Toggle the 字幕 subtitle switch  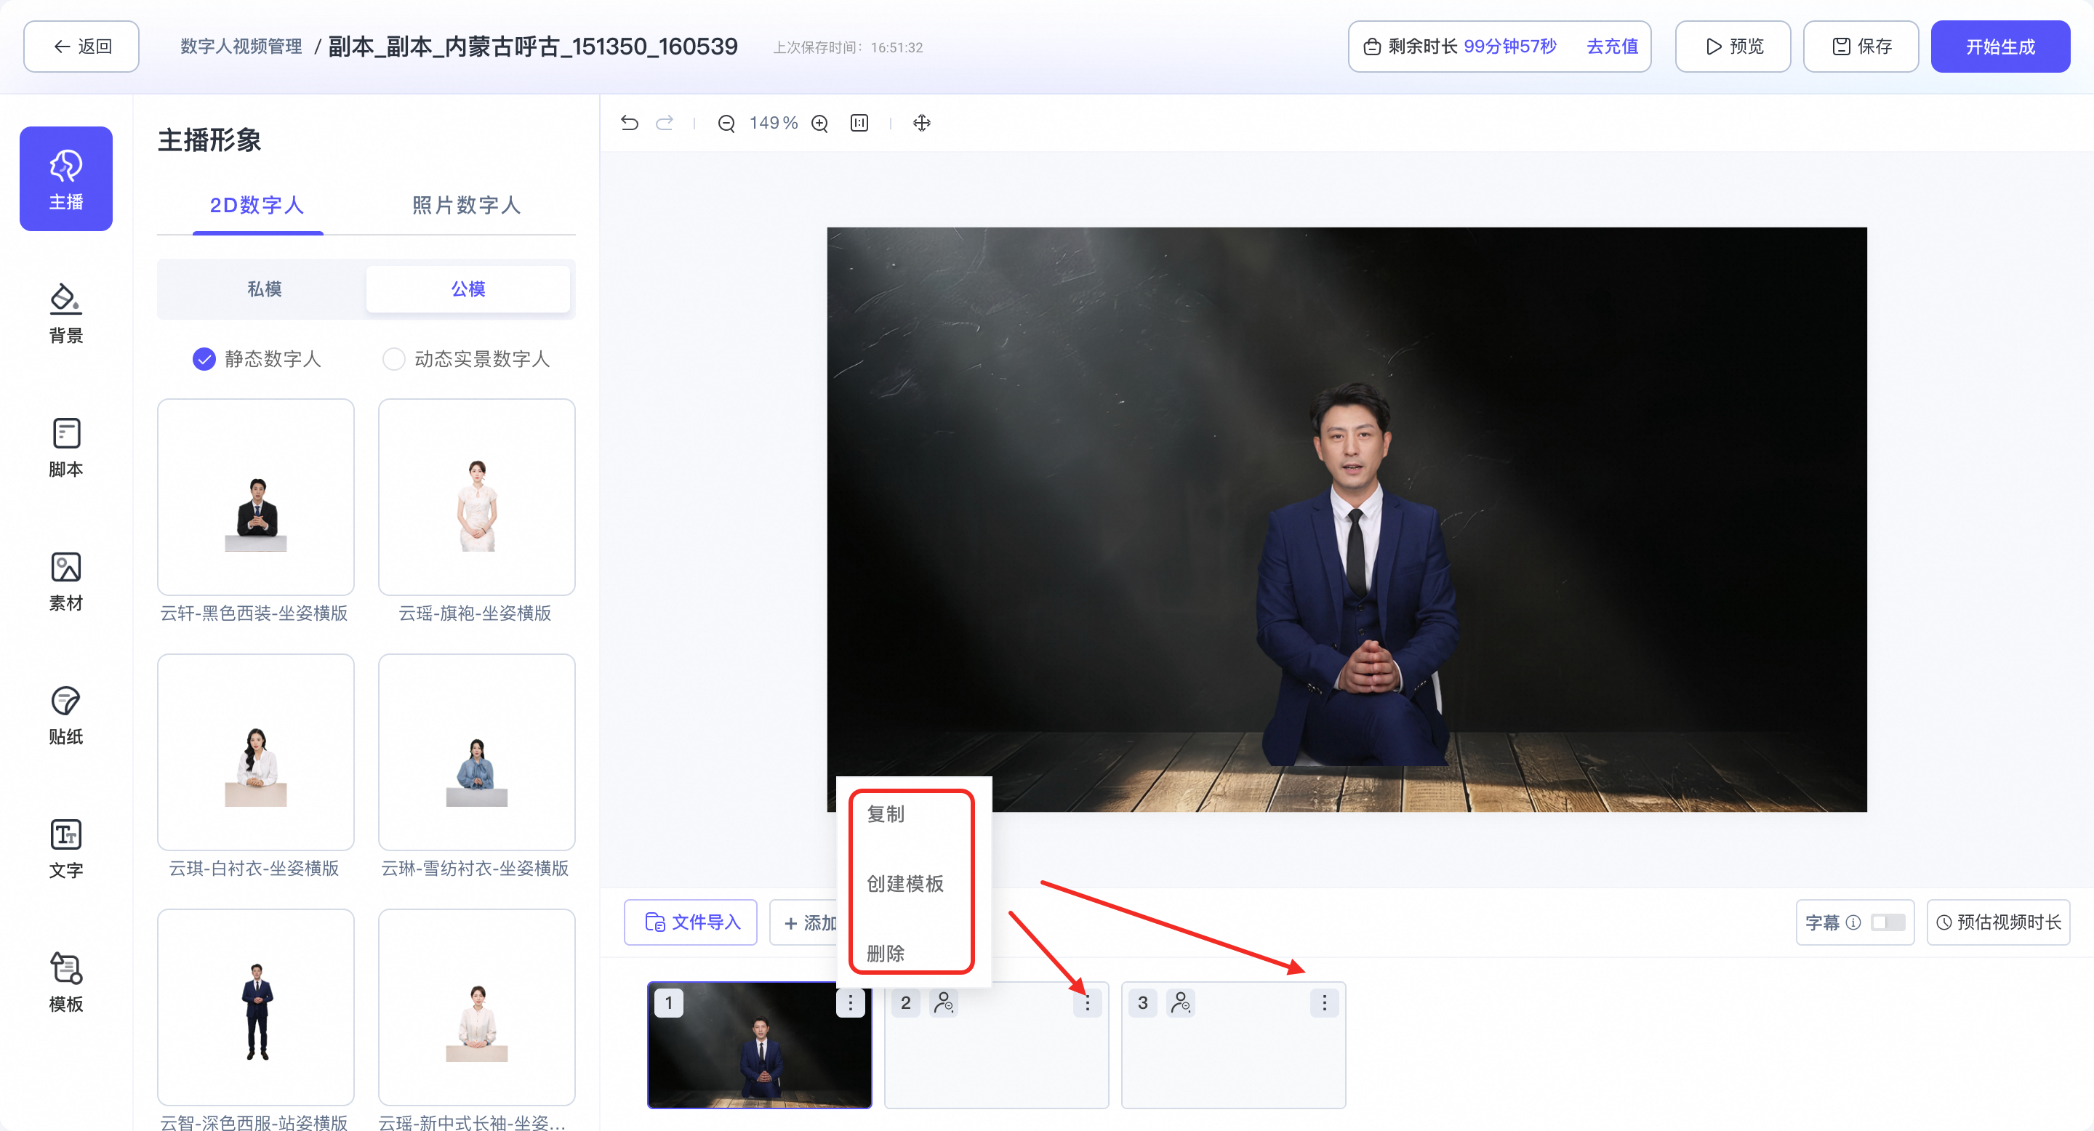(1888, 922)
